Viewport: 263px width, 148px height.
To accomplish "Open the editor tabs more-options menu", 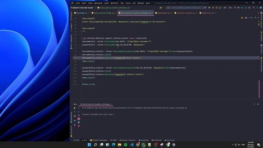I will [x=258, y=13].
